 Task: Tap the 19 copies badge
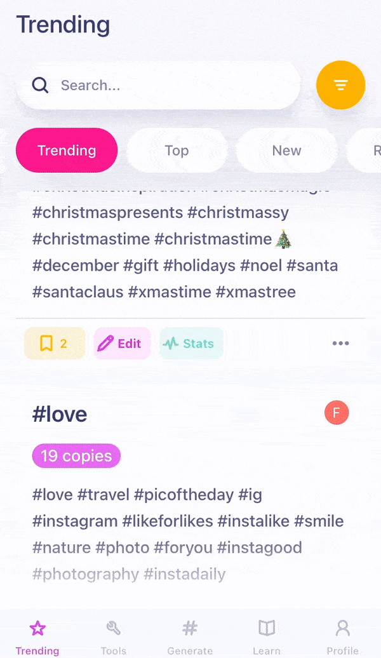click(76, 456)
